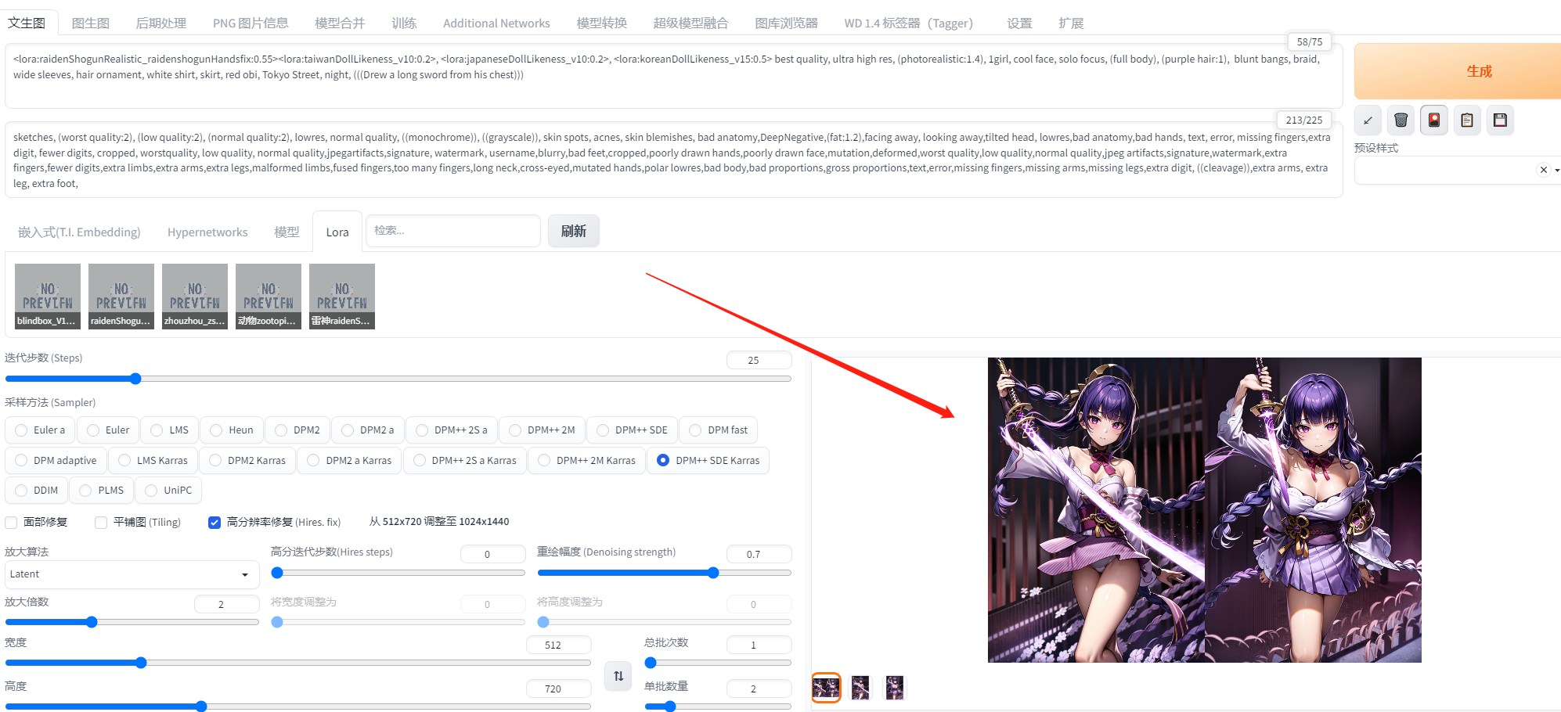This screenshot has height=712, width=1561.
Task: Show extra networks via the red image icon
Action: click(1433, 120)
